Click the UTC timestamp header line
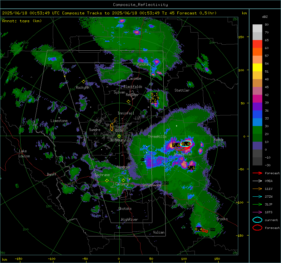 click(x=109, y=13)
